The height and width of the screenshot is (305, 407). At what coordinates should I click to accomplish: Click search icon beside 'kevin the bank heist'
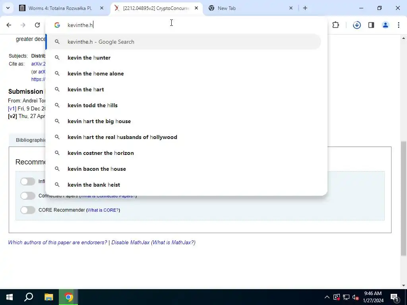[x=57, y=185]
